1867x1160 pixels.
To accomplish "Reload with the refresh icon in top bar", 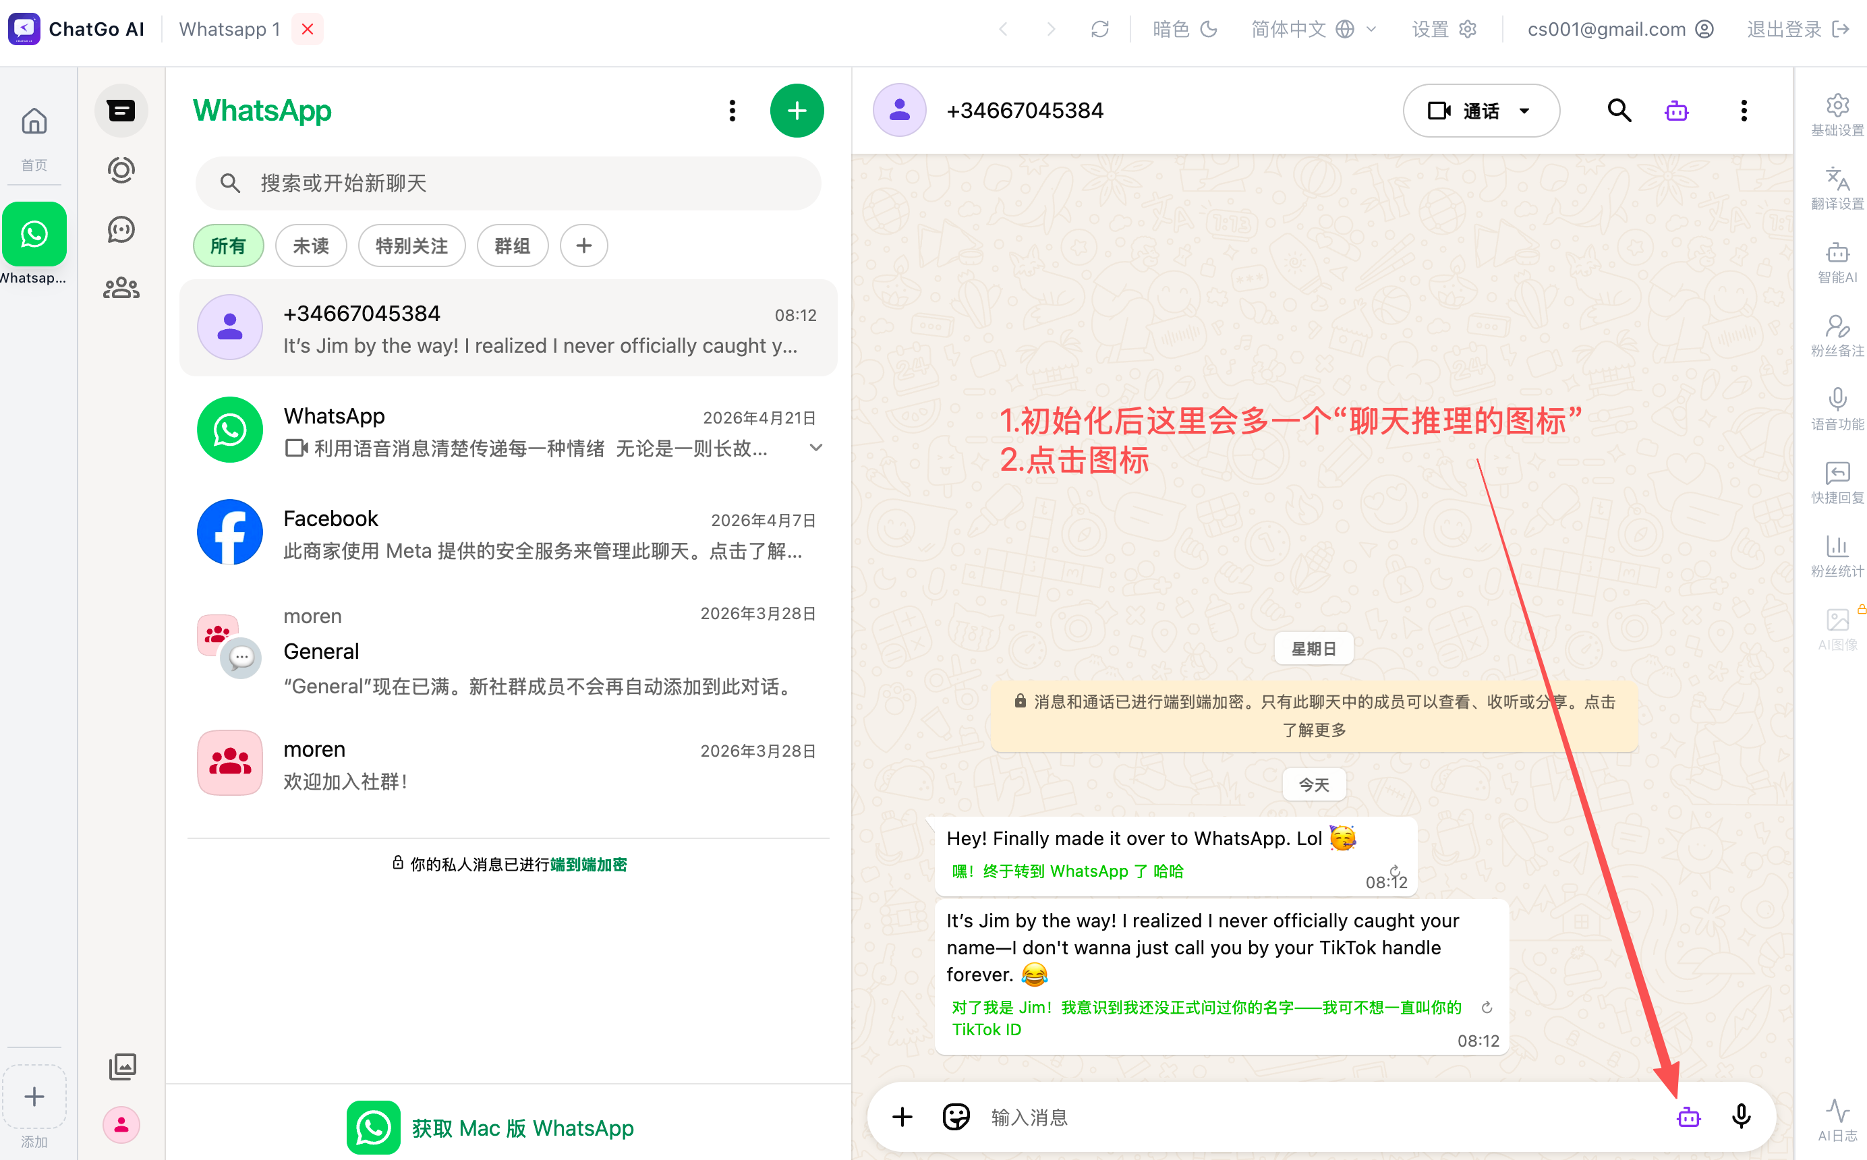I will [1100, 29].
